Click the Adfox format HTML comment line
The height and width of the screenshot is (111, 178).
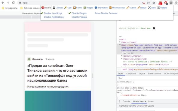(x=147, y=62)
